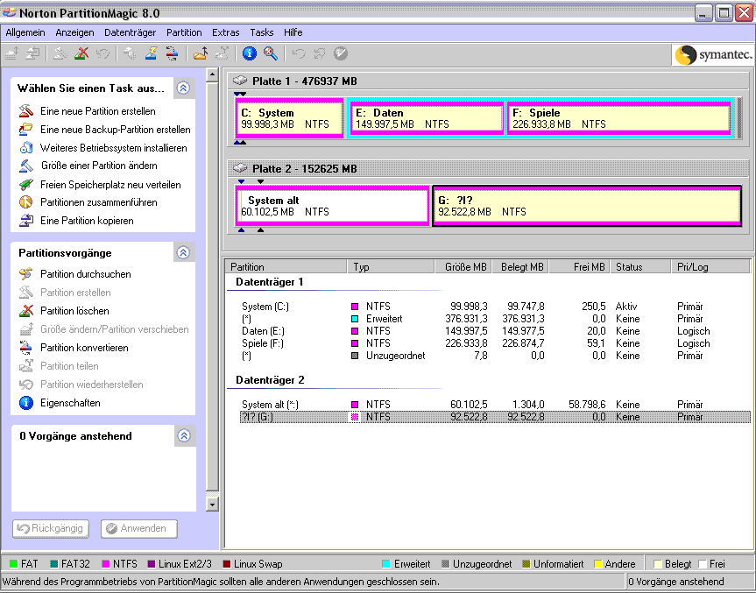This screenshot has height=593, width=756.
Task: Click the Platte 1 disk drive icon
Action: pos(240,81)
